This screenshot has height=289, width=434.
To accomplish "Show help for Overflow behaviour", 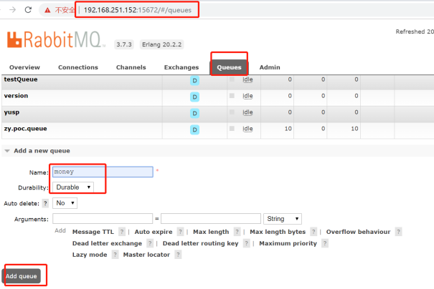I will (398, 232).
